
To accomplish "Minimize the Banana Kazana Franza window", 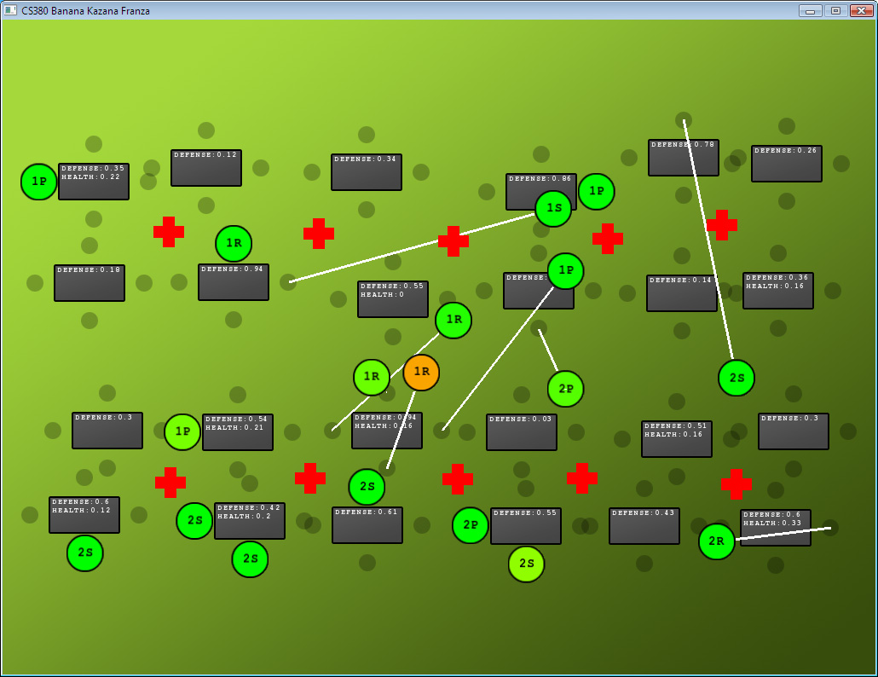I will click(x=810, y=10).
